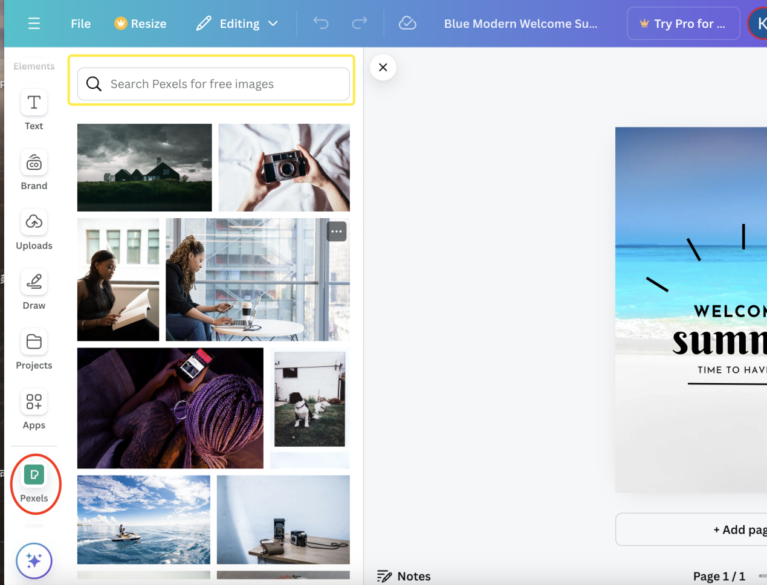The height and width of the screenshot is (585, 767).
Task: Open the Apps panel
Action: point(34,409)
